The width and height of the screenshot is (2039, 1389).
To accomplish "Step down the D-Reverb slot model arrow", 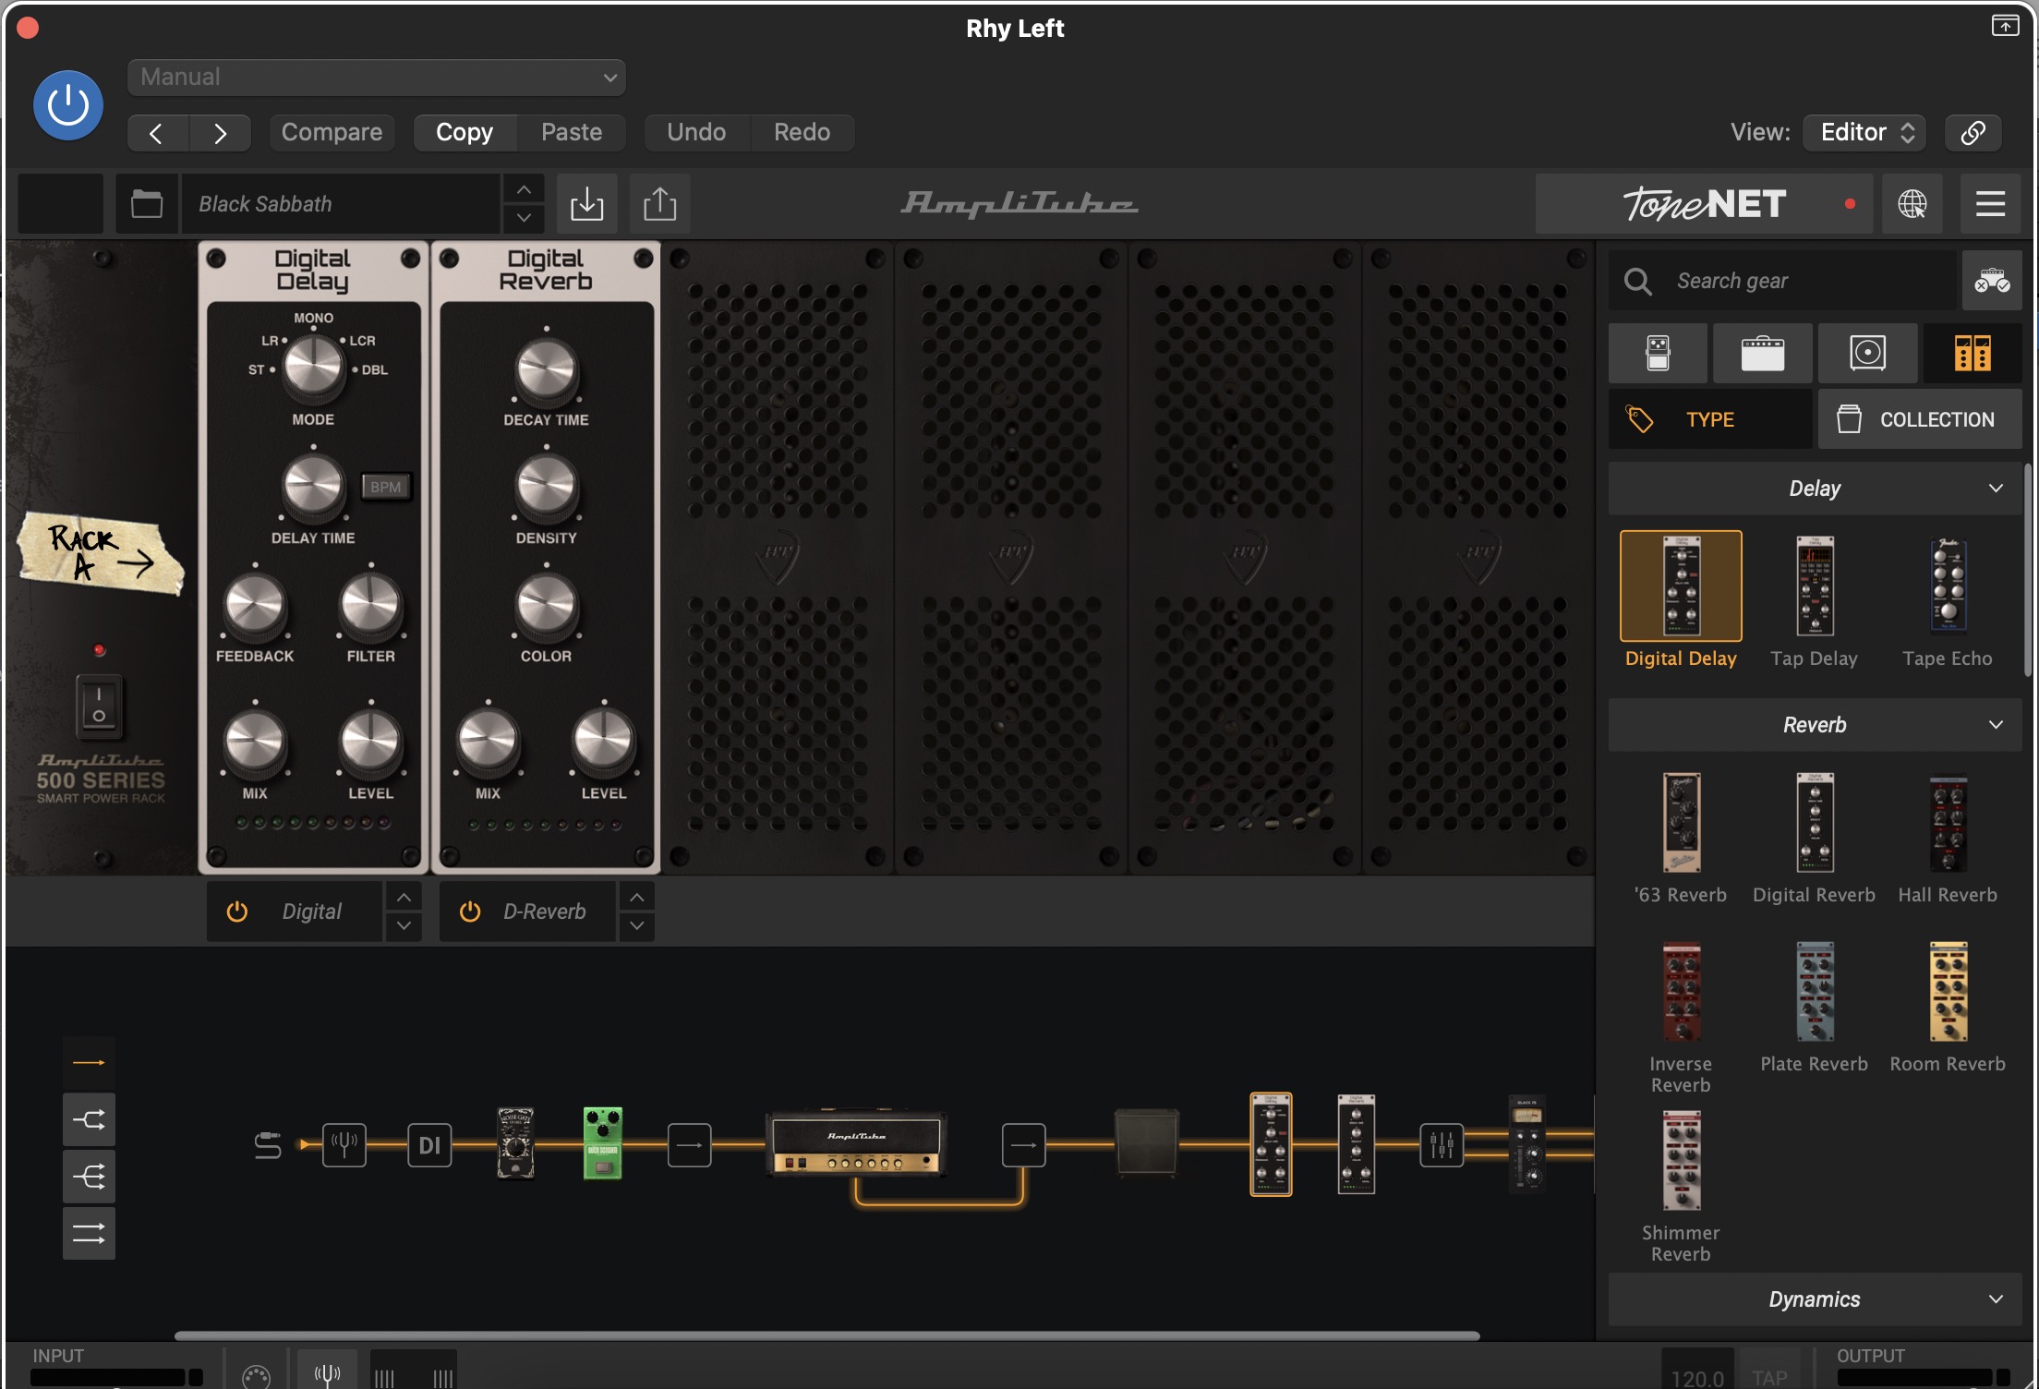I will pos(637,926).
